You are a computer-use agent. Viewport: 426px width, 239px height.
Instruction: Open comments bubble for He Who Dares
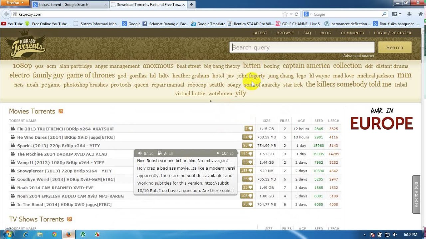point(248,137)
